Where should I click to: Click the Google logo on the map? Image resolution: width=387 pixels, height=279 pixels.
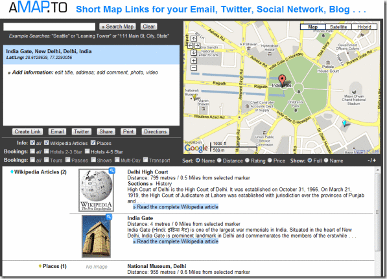point(196,148)
